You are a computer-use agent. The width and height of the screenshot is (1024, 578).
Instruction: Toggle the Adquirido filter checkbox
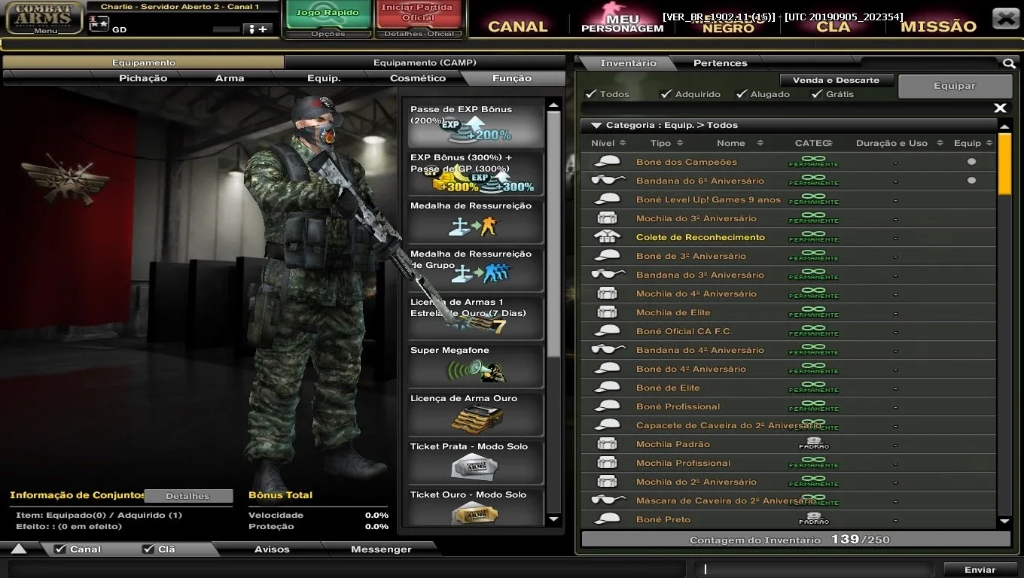666,94
